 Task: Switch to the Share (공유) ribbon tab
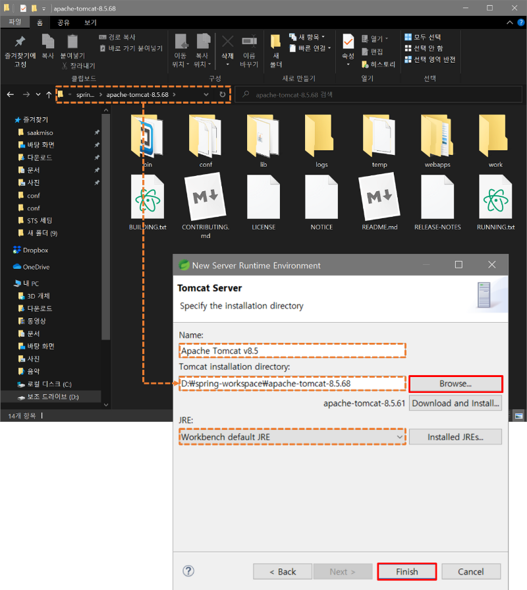coord(63,22)
